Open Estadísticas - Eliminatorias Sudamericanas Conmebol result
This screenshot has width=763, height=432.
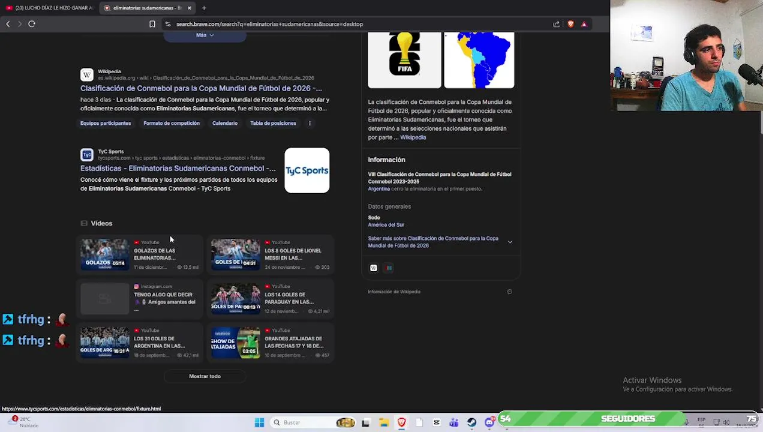click(178, 169)
